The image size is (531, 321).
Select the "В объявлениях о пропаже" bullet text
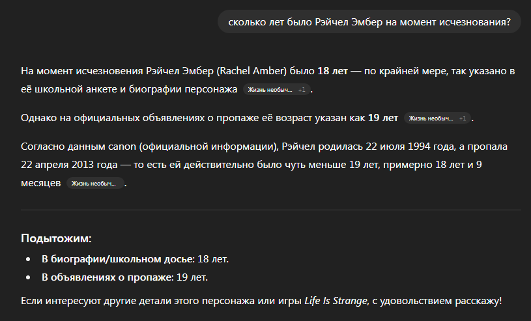pos(108,277)
